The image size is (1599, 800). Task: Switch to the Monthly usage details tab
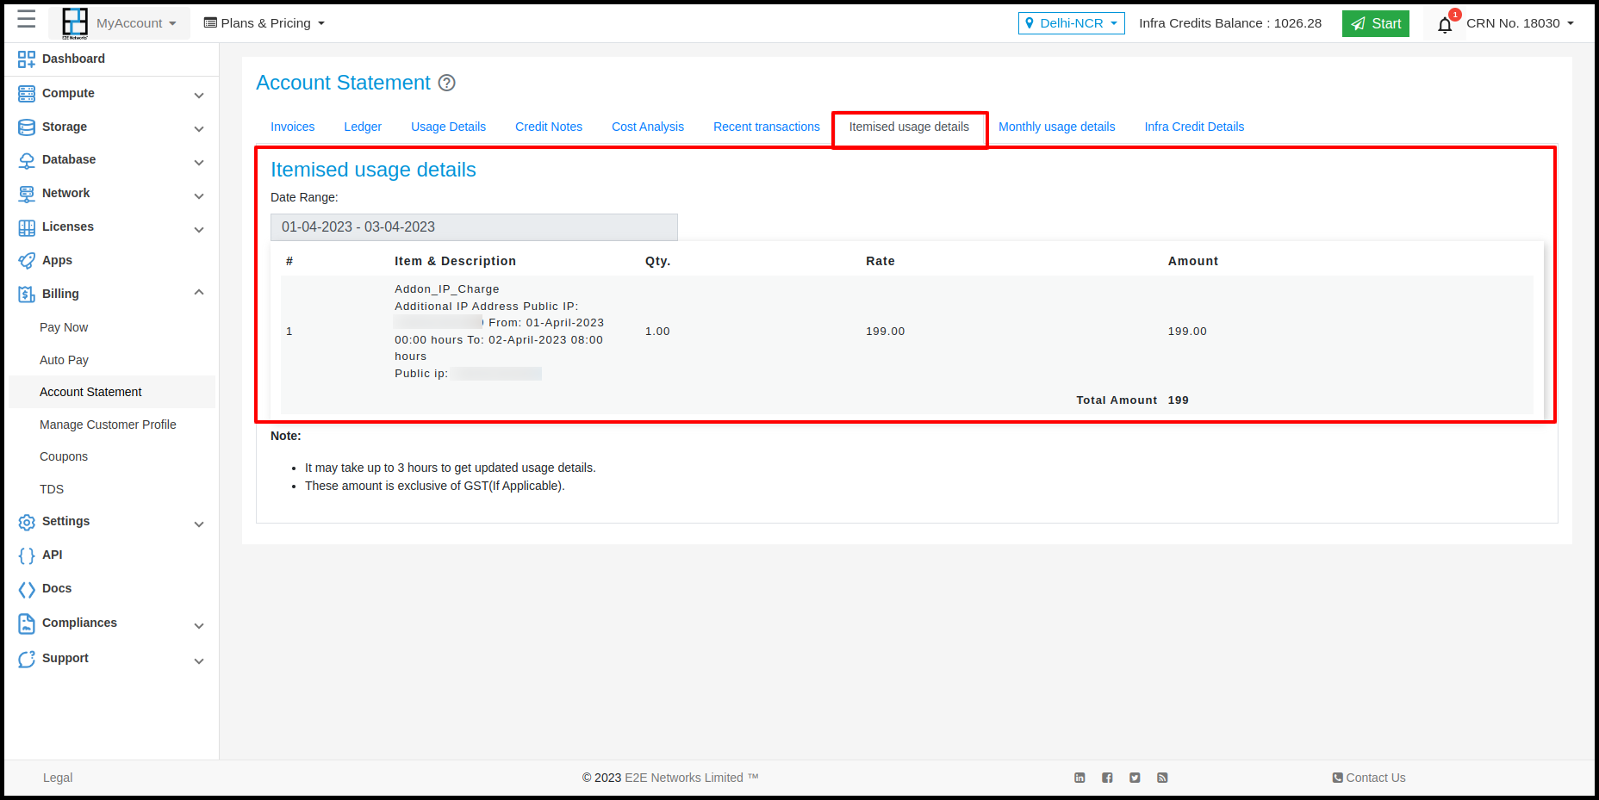pos(1057,127)
